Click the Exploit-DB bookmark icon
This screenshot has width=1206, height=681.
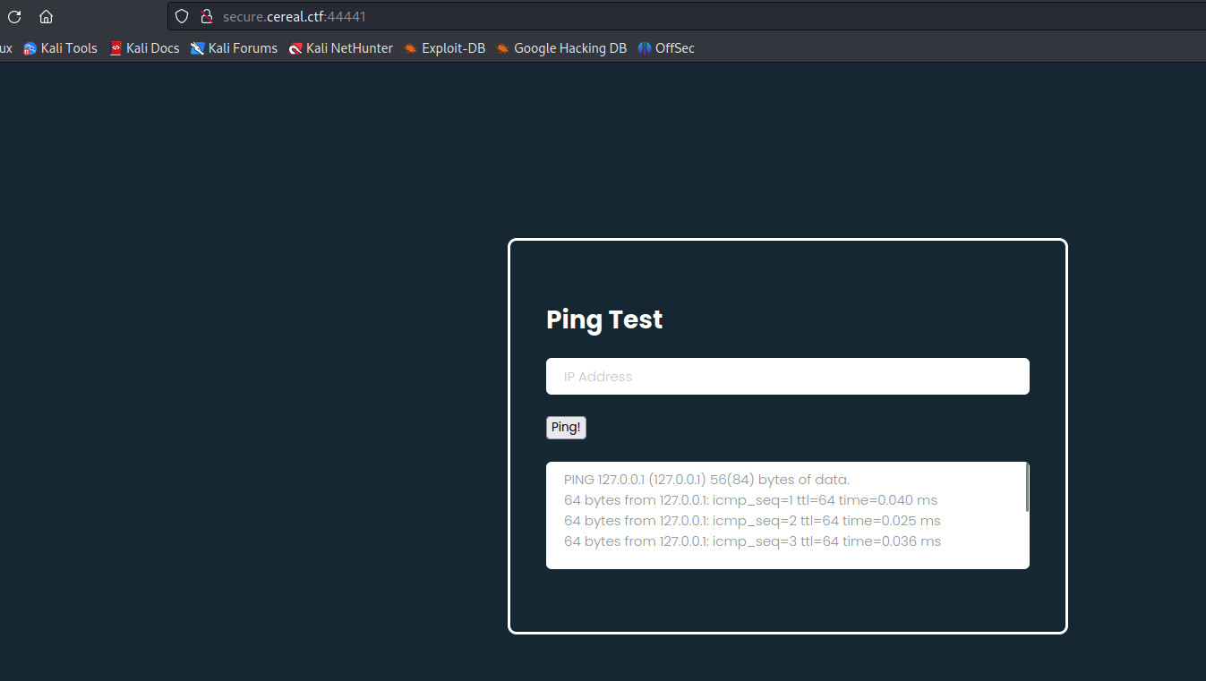pos(411,48)
